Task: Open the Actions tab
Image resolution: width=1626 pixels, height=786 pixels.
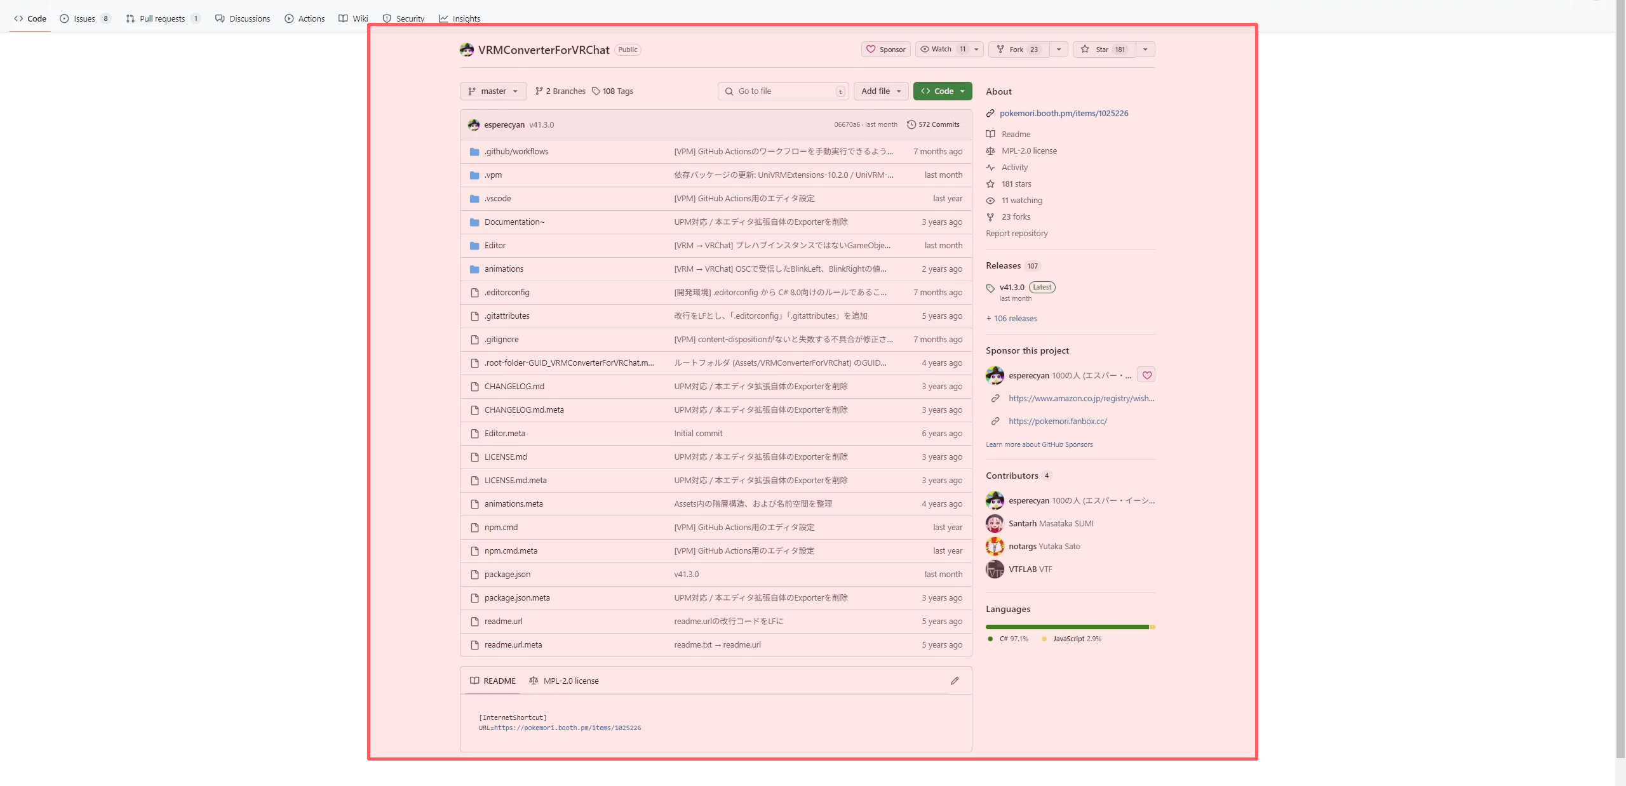Action: (304, 18)
